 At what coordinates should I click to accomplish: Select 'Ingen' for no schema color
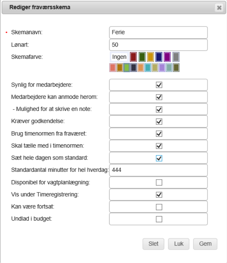(119, 57)
